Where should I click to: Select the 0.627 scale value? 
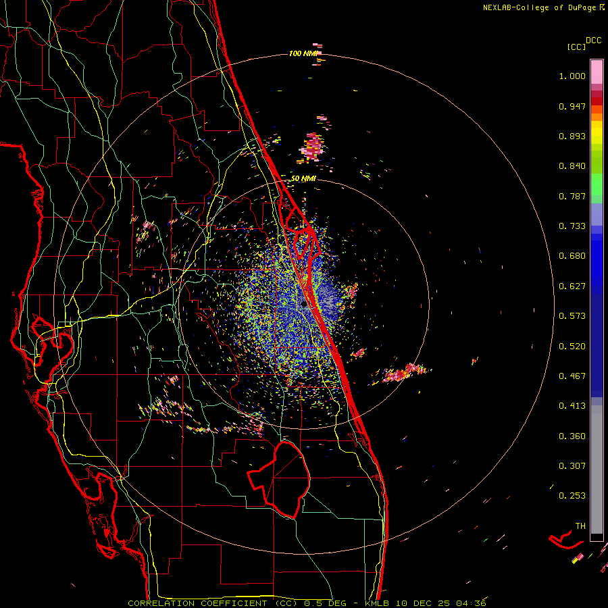(x=572, y=286)
